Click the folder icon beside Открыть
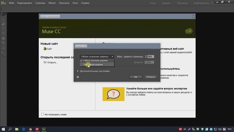The width and height of the screenshot is (234, 132). click(x=45, y=62)
